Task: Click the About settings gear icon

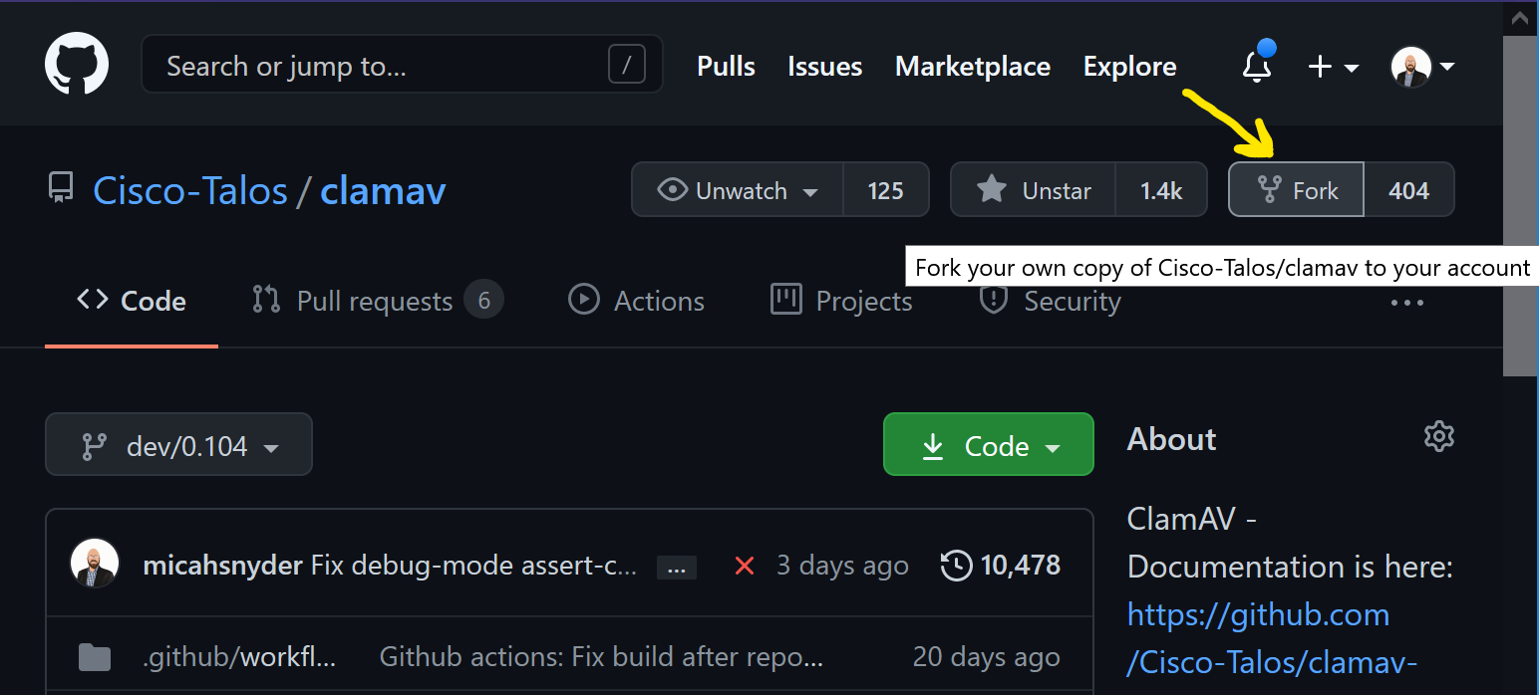Action: point(1438,436)
